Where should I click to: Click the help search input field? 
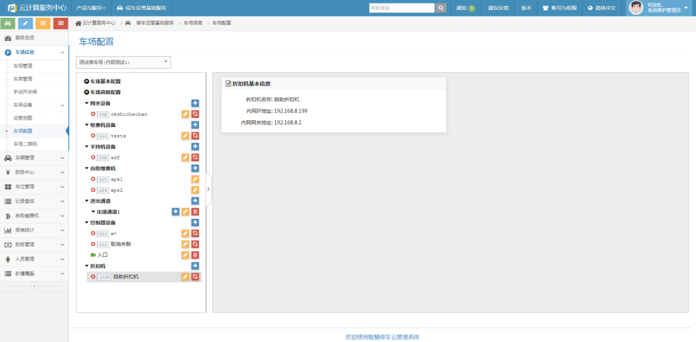tap(402, 8)
